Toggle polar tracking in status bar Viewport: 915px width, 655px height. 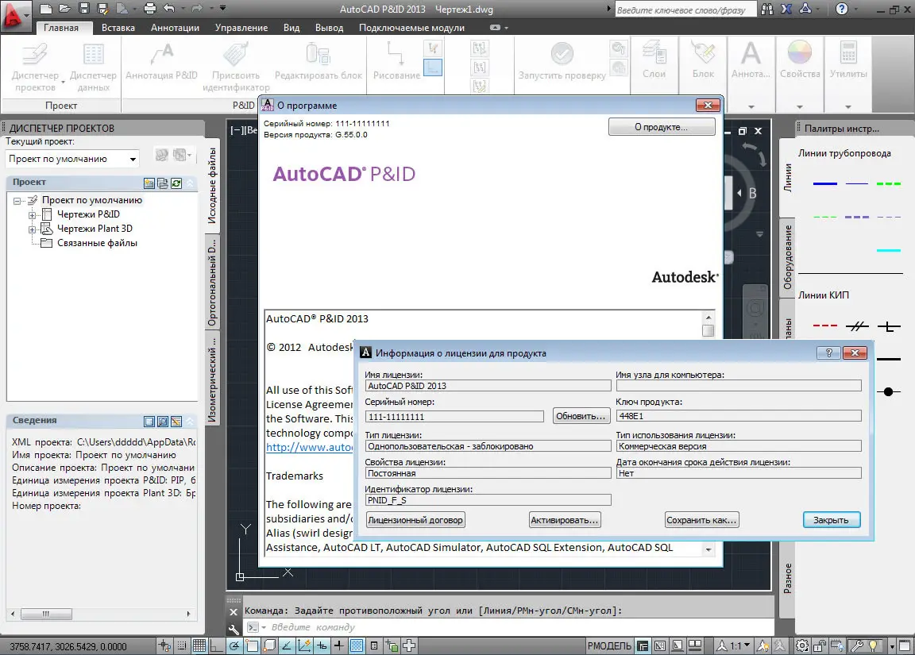coord(234,645)
